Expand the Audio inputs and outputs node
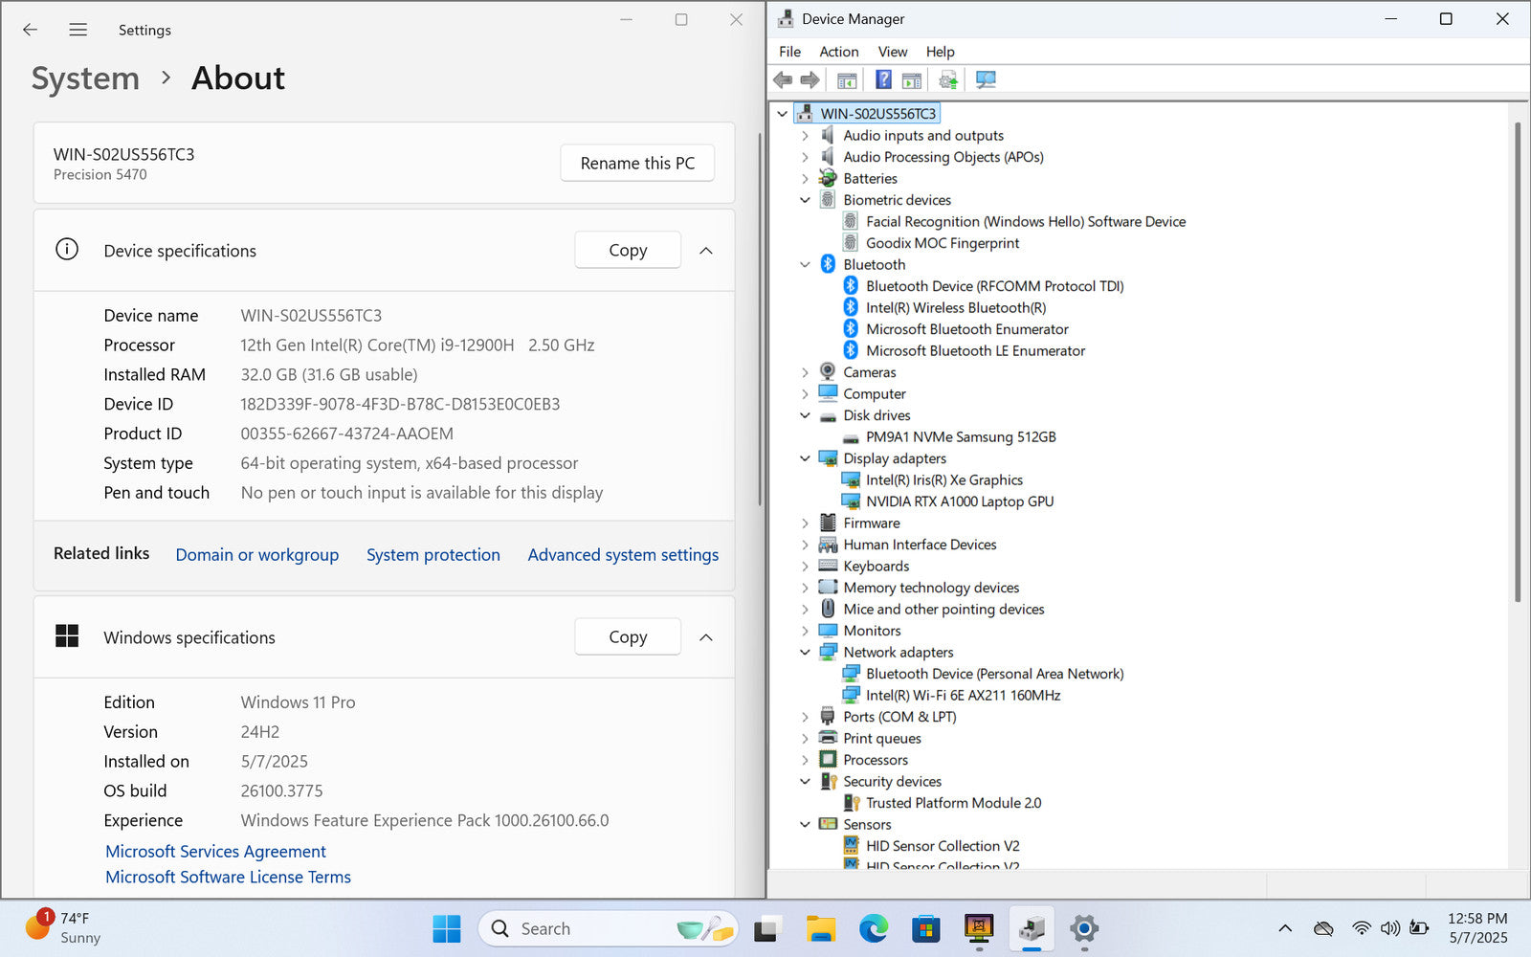Screen dimensions: 1531x957 pos(805,136)
